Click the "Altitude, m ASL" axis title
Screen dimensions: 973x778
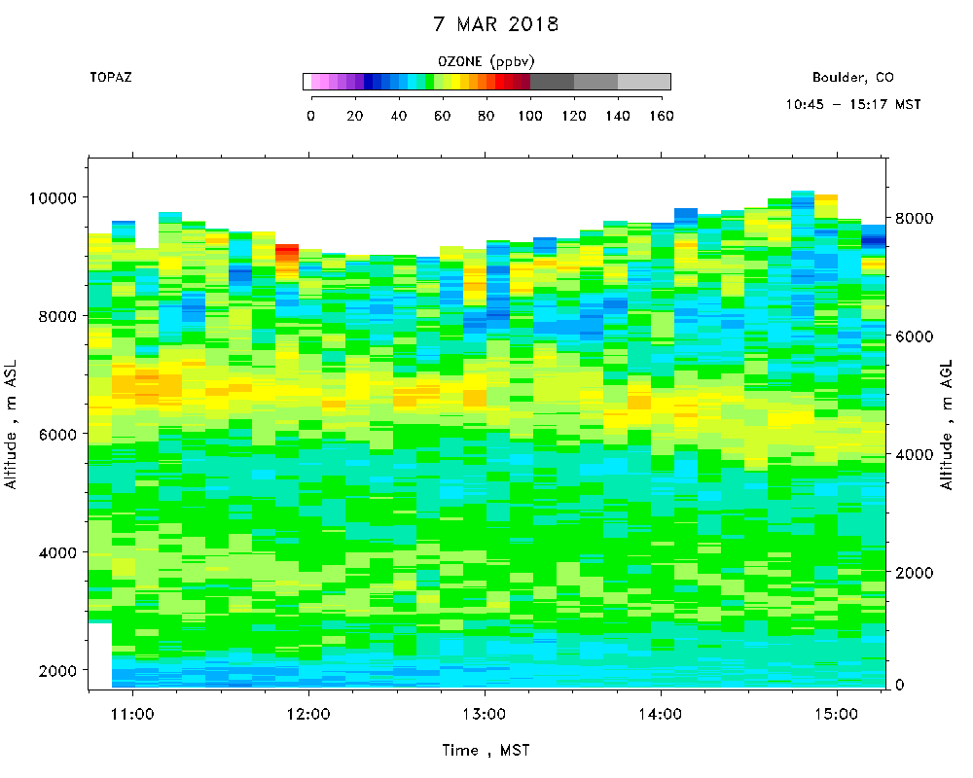[11, 425]
